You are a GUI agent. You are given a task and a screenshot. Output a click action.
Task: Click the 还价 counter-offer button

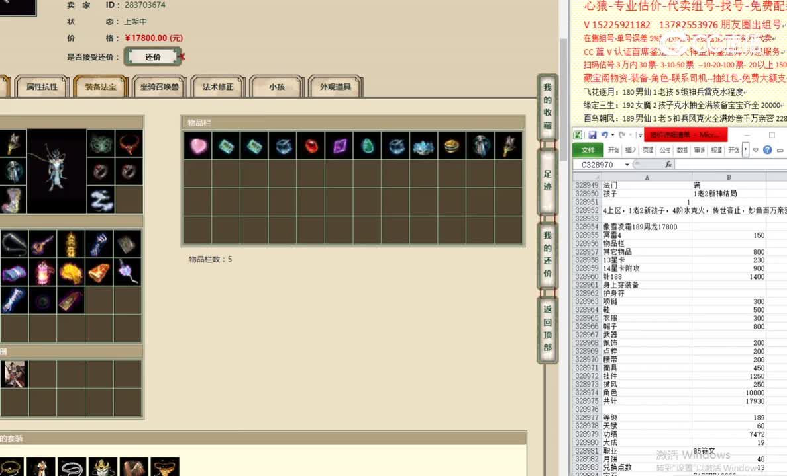click(x=153, y=56)
